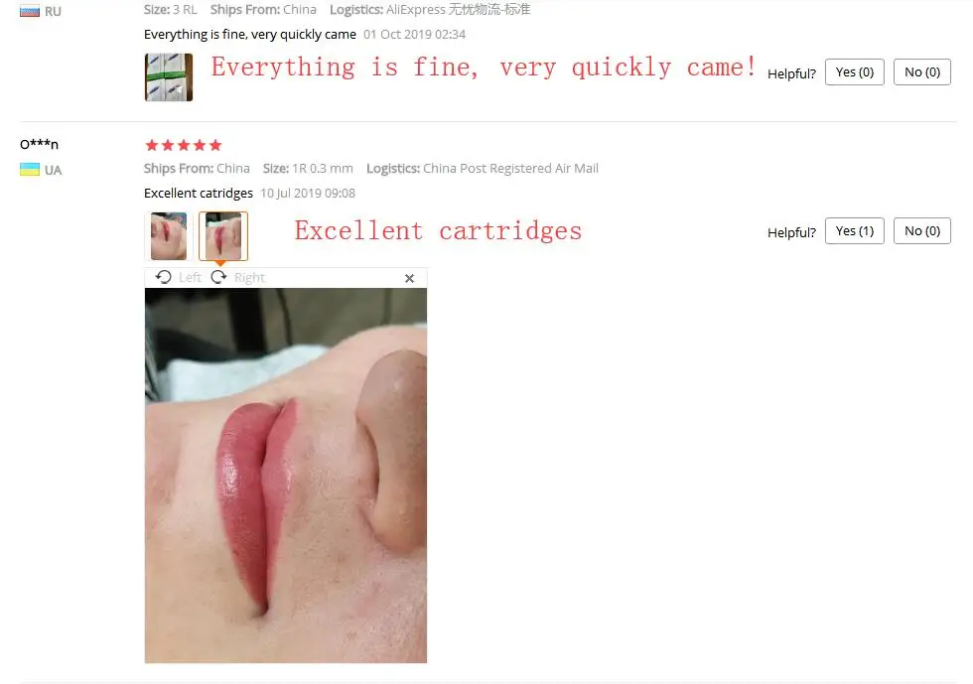Click the 'Left' rotate label
This screenshot has height=684, width=973.
tap(190, 277)
